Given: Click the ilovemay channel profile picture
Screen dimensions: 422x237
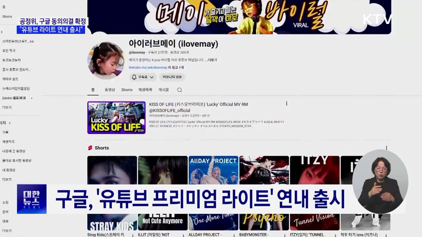Looking at the screenshot, I should coord(106,60).
